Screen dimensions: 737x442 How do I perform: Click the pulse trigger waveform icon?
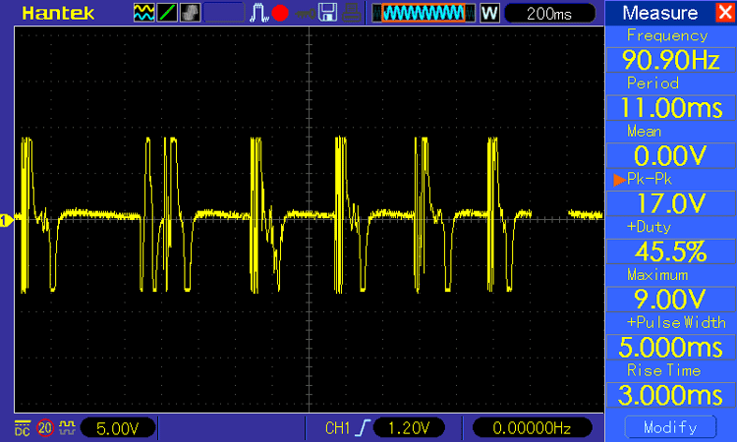click(259, 13)
